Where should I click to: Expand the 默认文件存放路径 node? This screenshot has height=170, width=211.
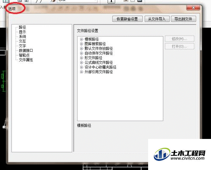point(81,49)
